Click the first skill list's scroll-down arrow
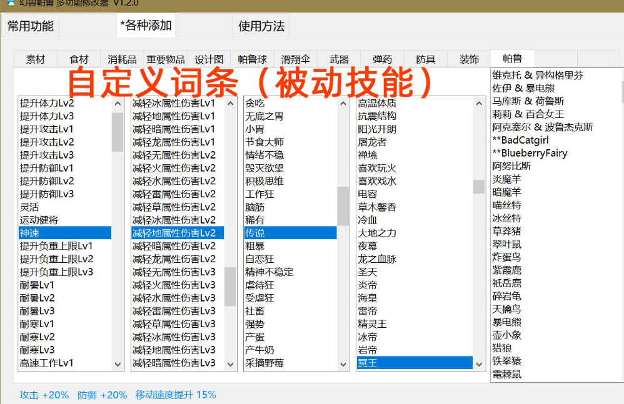Viewport: 624px width, 404px height. [118, 364]
